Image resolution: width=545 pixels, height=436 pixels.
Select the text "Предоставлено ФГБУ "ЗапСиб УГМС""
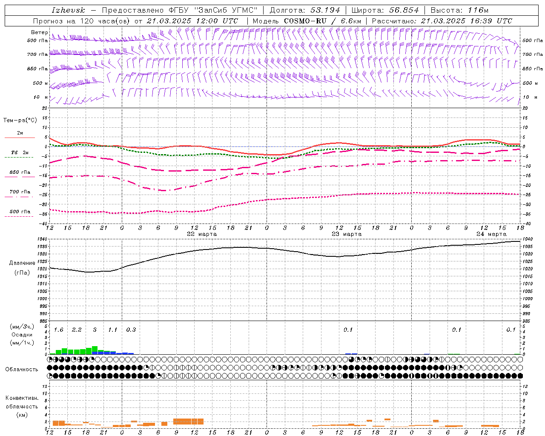[180, 10]
